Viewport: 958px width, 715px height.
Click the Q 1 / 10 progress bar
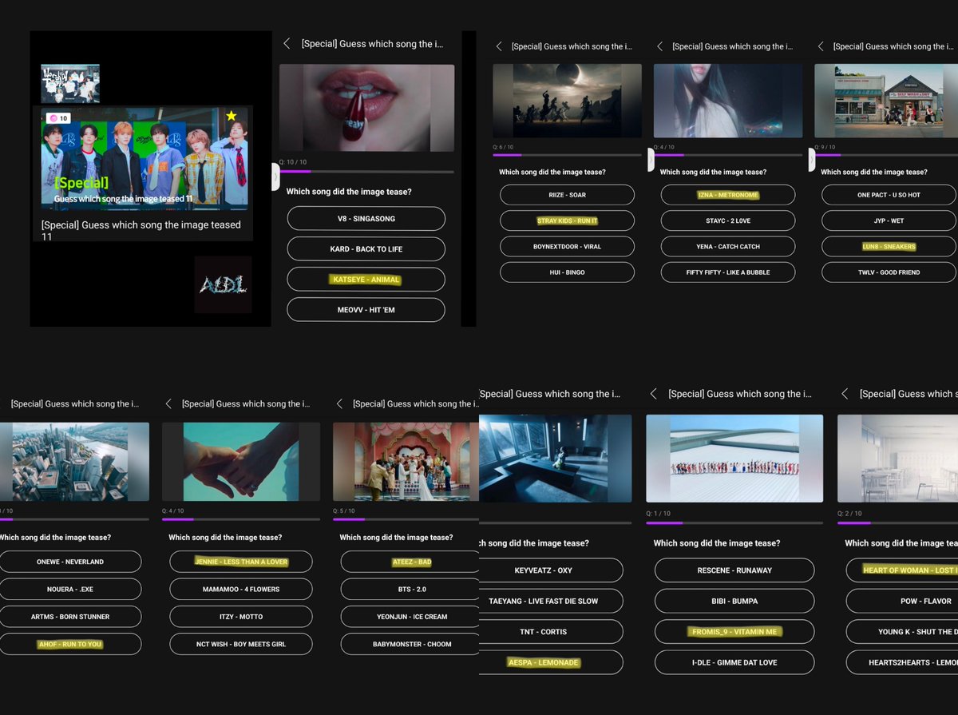[734, 523]
